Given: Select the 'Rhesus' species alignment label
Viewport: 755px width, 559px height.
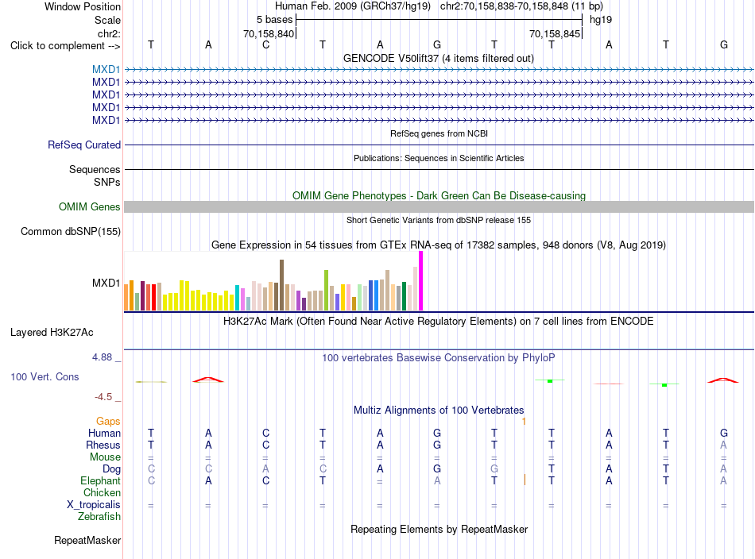Looking at the screenshot, I should (x=103, y=445).
